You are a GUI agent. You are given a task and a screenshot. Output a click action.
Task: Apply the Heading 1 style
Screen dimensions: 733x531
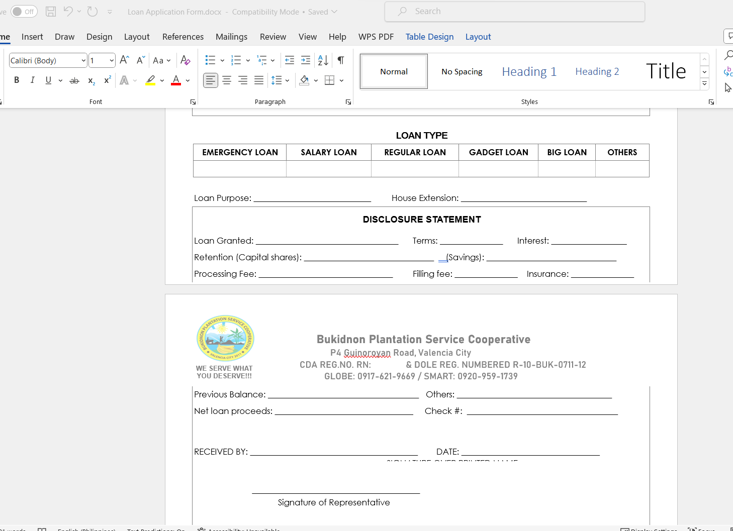(529, 72)
